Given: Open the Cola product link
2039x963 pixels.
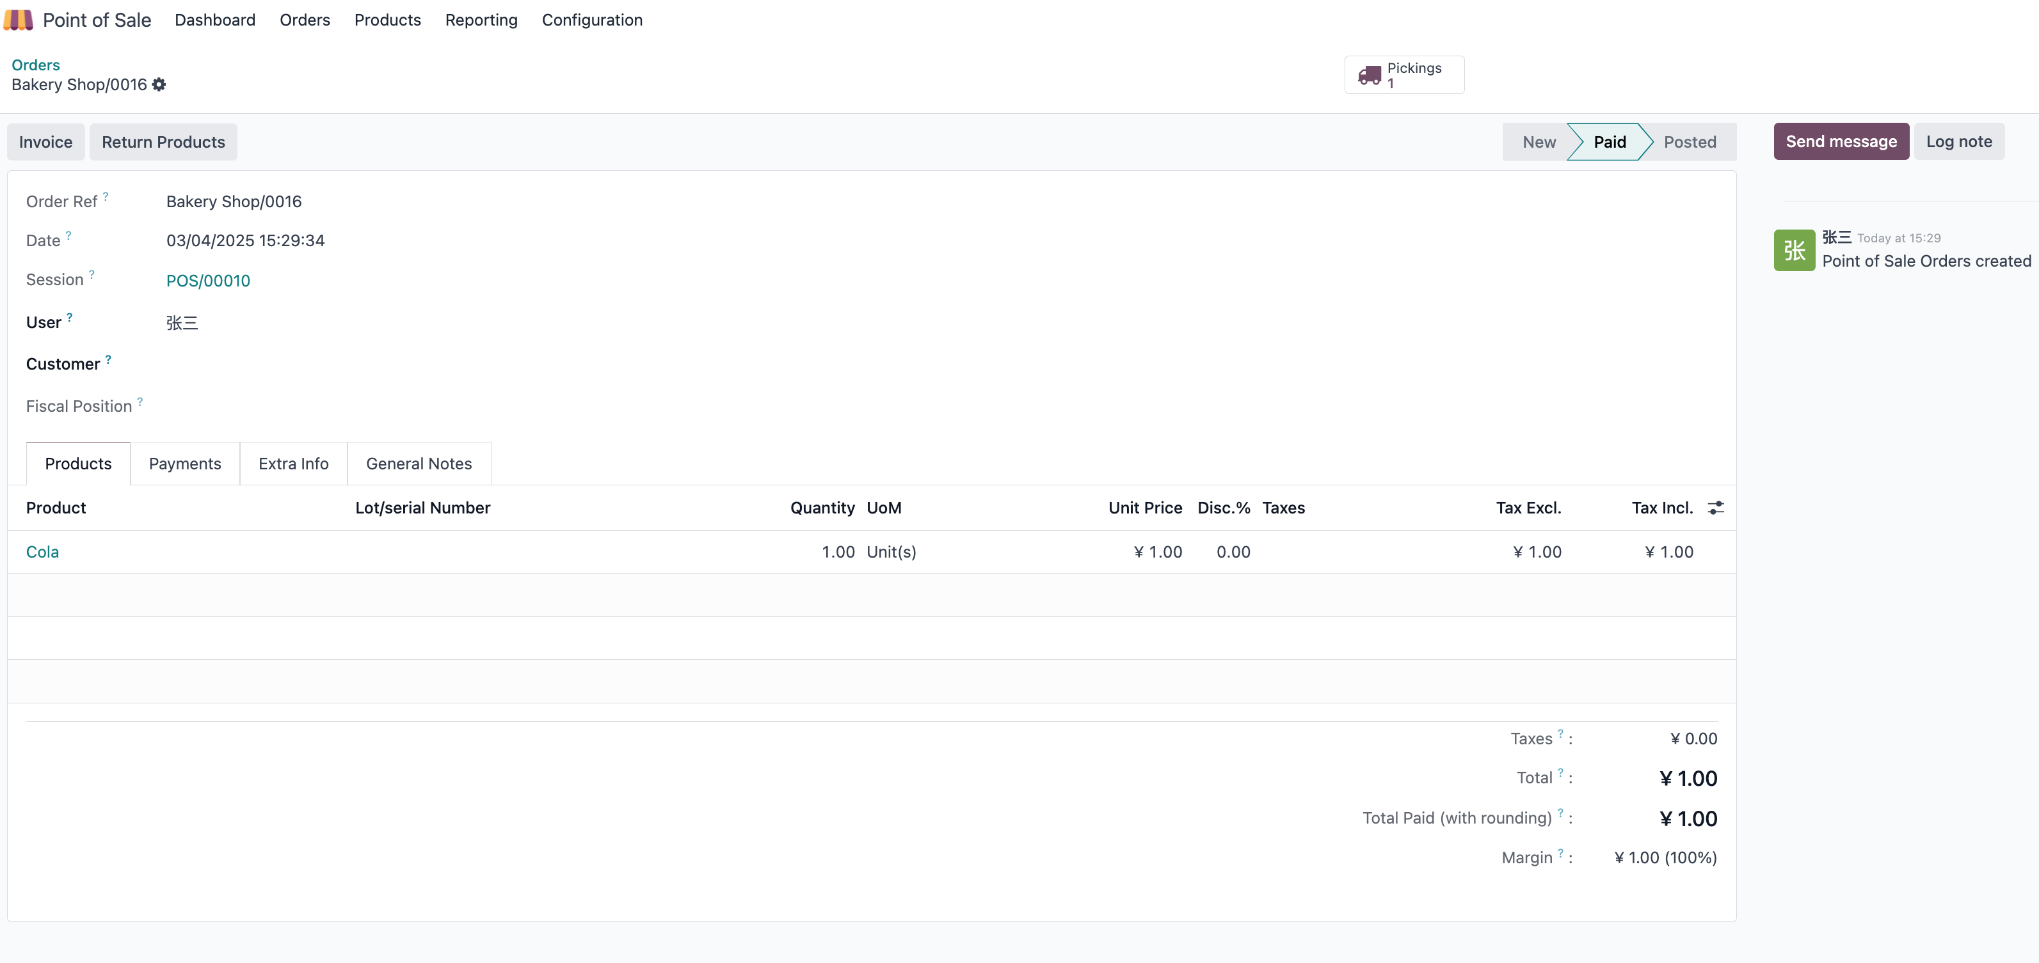Looking at the screenshot, I should (42, 552).
